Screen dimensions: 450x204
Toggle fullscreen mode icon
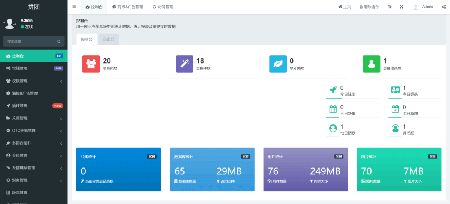[401, 7]
